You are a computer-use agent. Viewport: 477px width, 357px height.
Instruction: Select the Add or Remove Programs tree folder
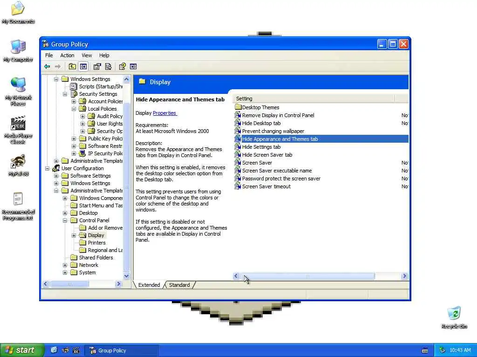tap(105, 228)
